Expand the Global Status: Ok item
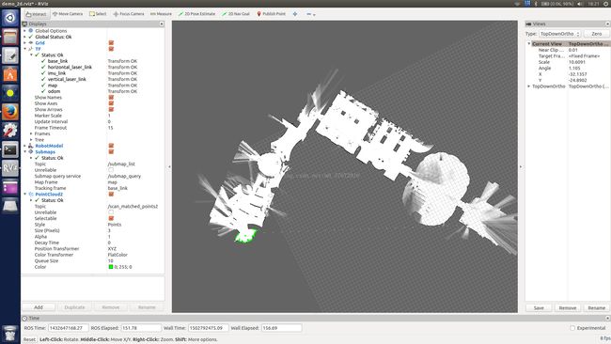The image size is (611, 344). click(25, 37)
